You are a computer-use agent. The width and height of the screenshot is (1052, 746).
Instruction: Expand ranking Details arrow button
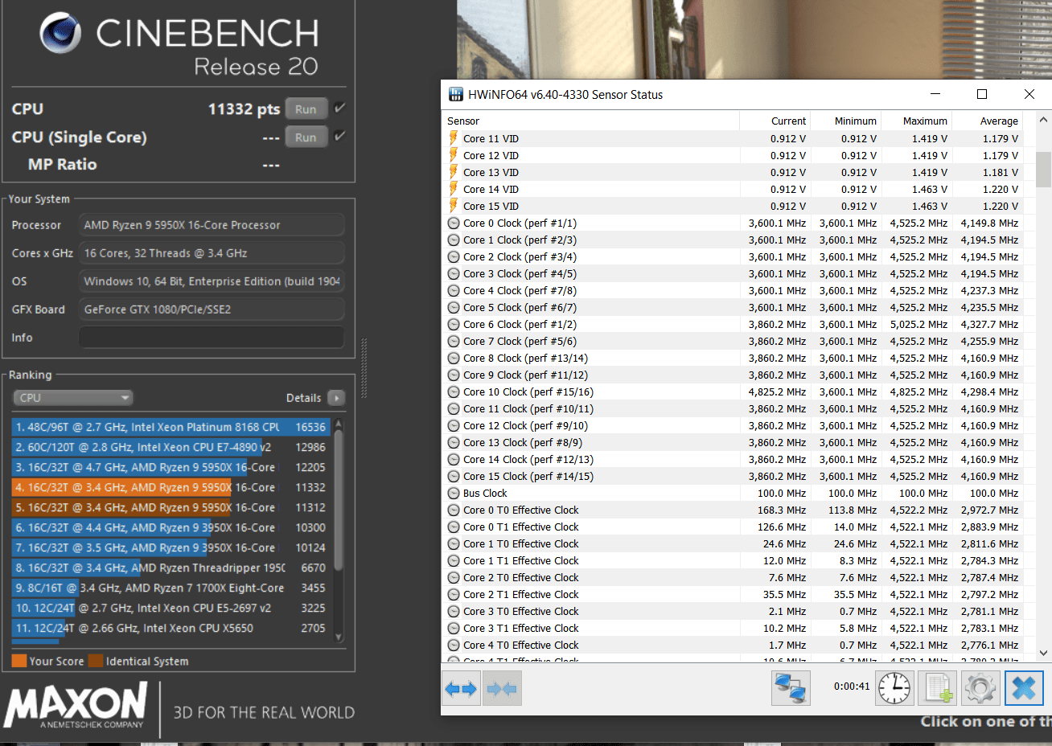(x=336, y=398)
